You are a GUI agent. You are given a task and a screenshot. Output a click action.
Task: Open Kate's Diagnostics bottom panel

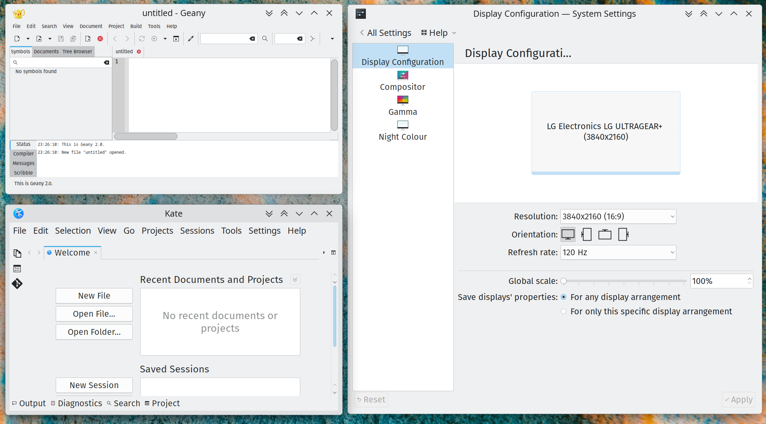point(77,404)
